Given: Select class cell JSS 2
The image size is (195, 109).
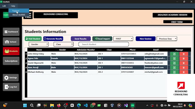Looking at the screenshot, I should point(109,72).
